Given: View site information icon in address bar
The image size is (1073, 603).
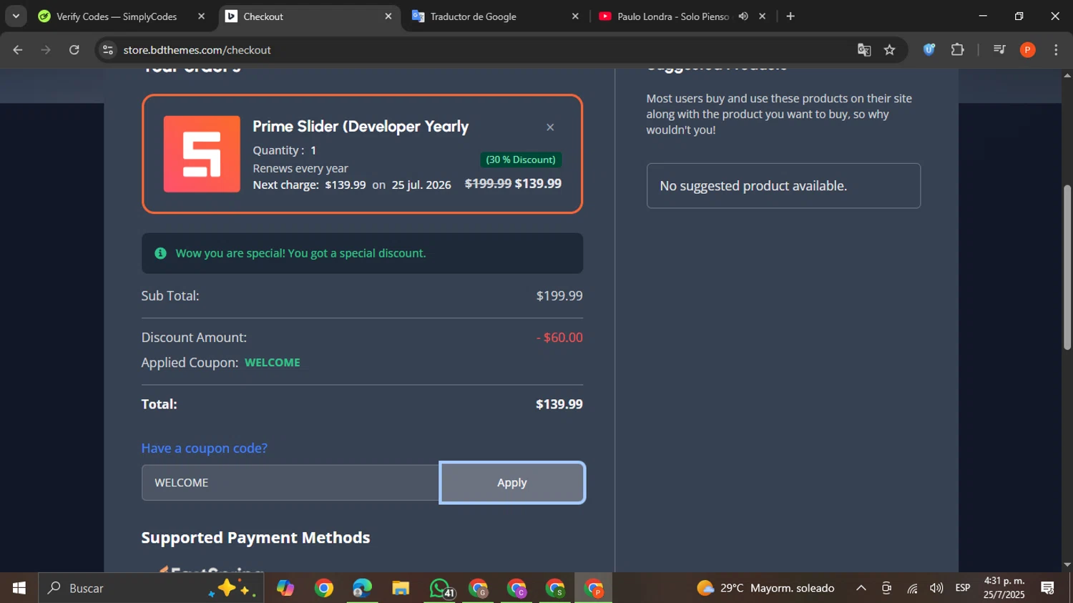Looking at the screenshot, I should (108, 50).
